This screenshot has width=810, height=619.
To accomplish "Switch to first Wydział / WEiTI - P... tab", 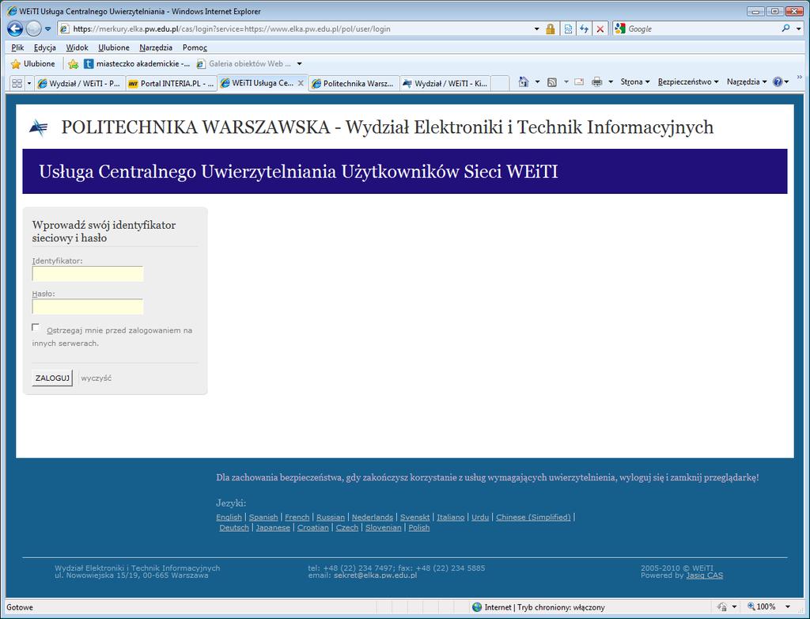I will pyautogui.click(x=80, y=83).
